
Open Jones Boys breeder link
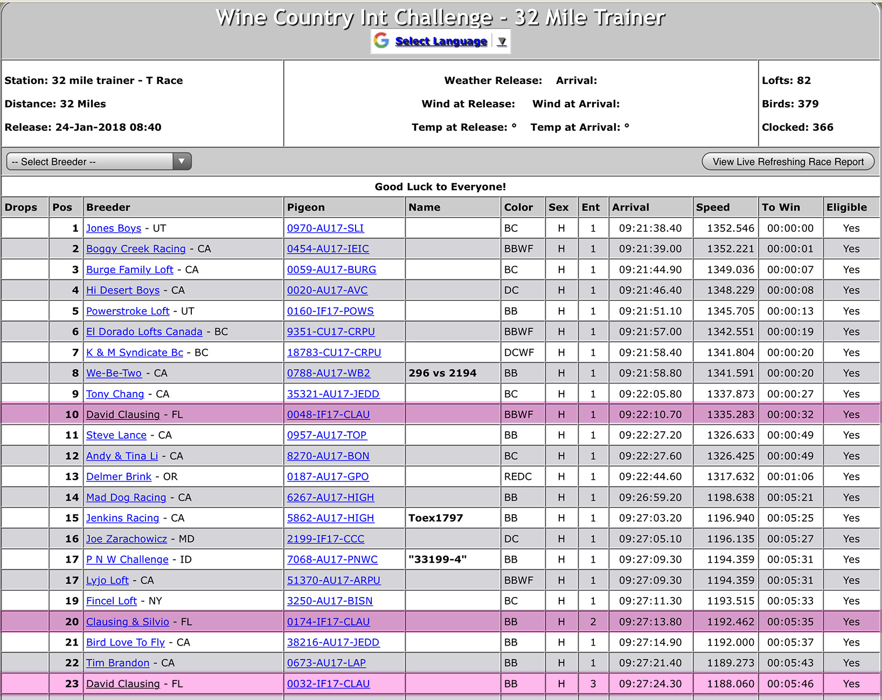click(x=114, y=228)
